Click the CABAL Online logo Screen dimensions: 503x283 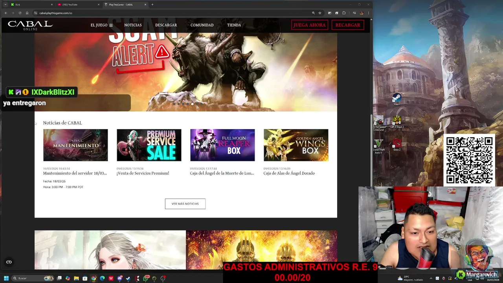click(30, 25)
